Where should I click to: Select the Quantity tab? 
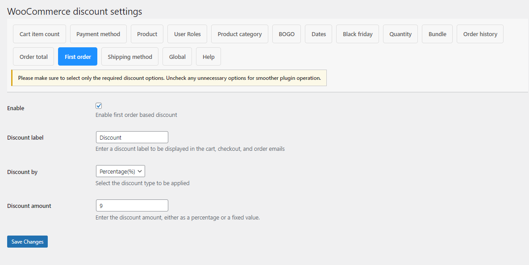pyautogui.click(x=400, y=33)
